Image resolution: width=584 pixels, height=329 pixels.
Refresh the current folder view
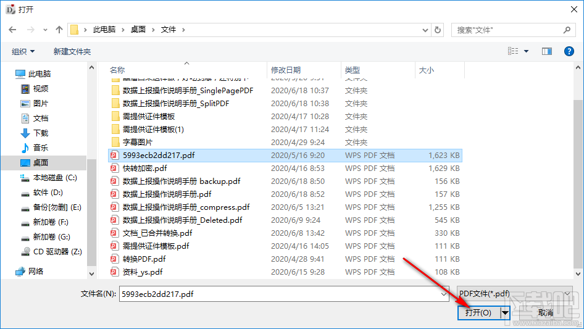tap(438, 30)
